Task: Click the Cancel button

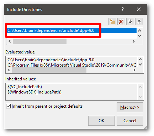Action: click(x=130, y=121)
